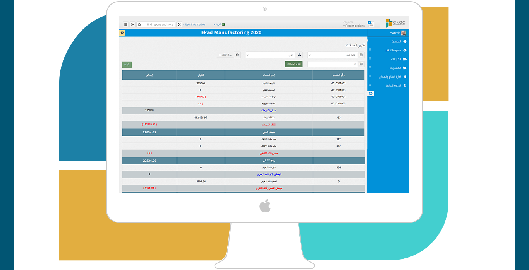Click the مجمل الربح row label

click(269, 132)
